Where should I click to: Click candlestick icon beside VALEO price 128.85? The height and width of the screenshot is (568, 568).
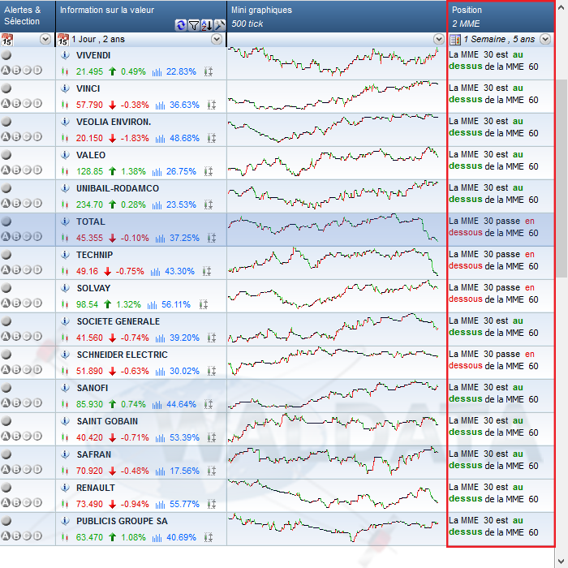click(65, 171)
